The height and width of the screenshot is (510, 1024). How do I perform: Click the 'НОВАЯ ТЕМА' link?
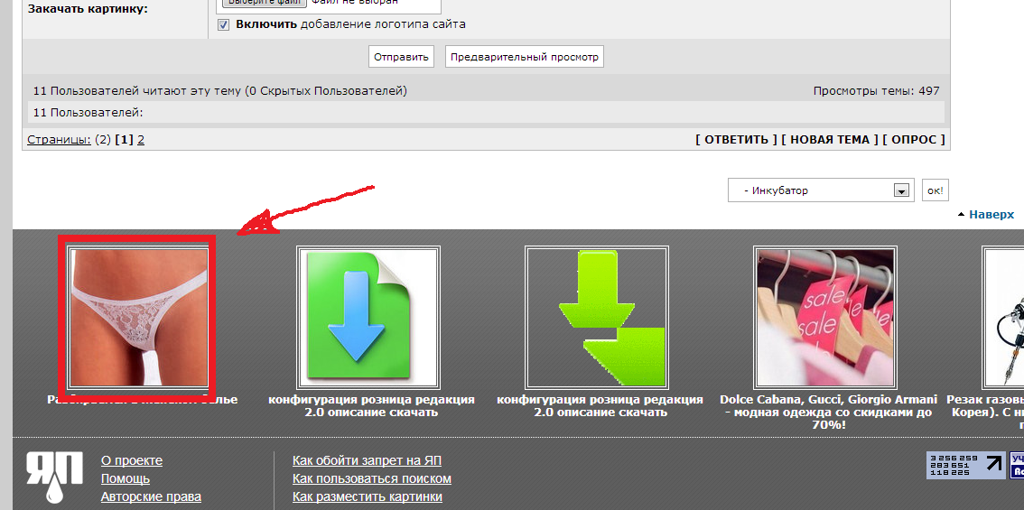pyautogui.click(x=829, y=140)
